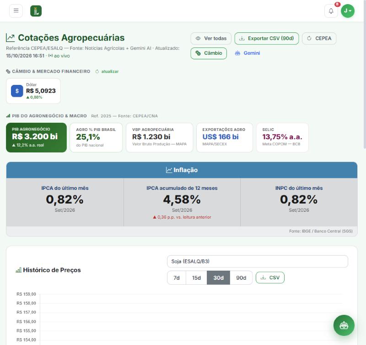Click the Cotações Agropecuárias heading
366x345 pixels.
coord(71,38)
